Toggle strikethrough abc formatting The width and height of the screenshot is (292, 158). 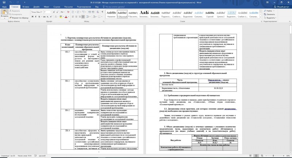pyautogui.click(x=44, y=17)
